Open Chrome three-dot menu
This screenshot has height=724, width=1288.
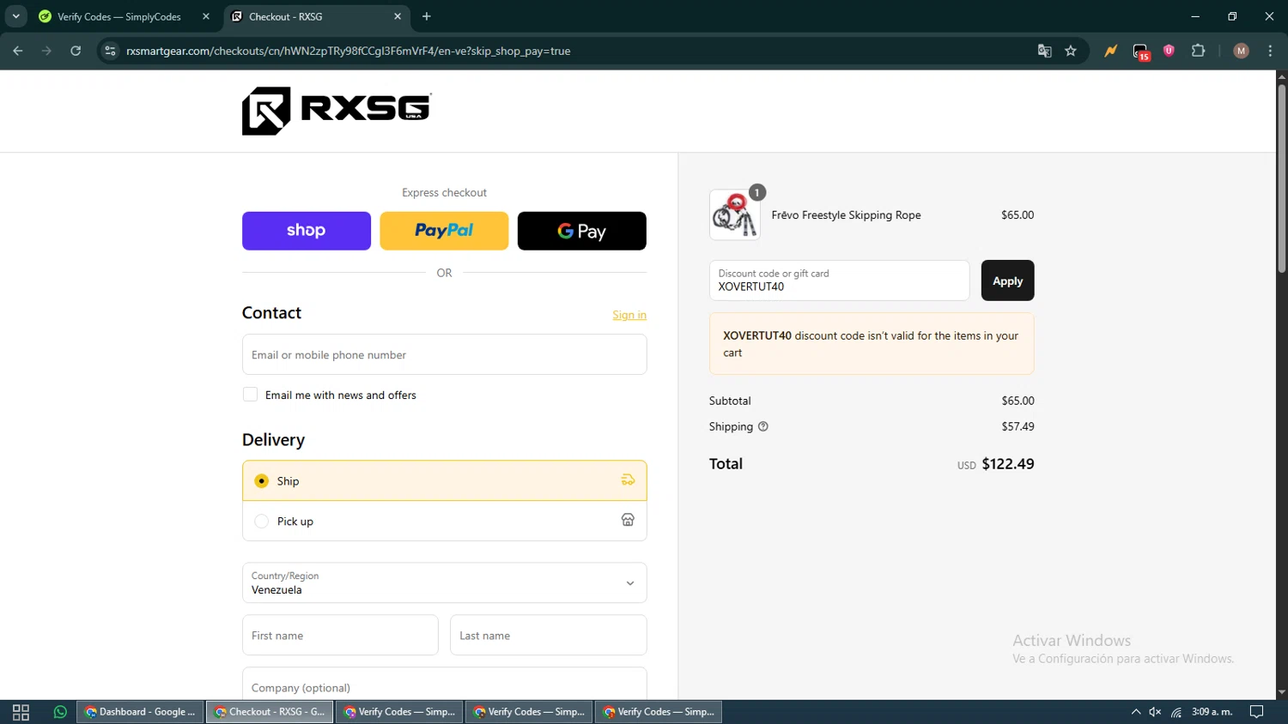pyautogui.click(x=1270, y=51)
